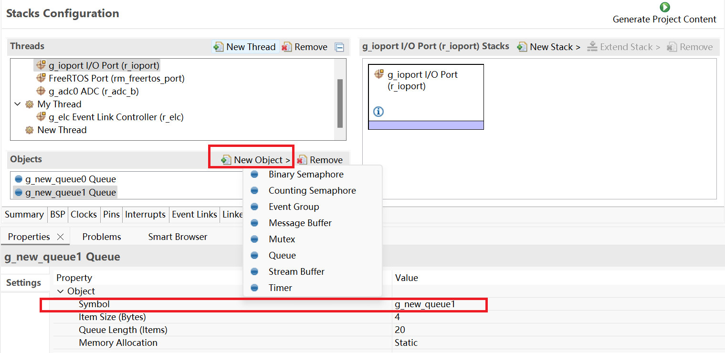
Task: Click Remove in the Objects panel
Action: point(320,160)
